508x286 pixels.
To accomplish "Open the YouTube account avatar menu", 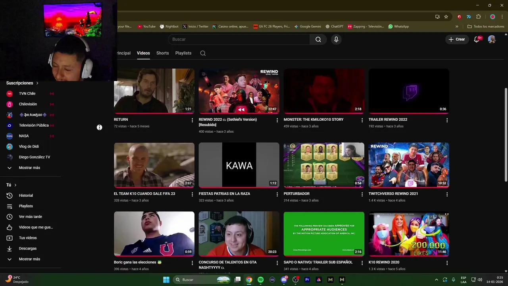I will [x=492, y=39].
